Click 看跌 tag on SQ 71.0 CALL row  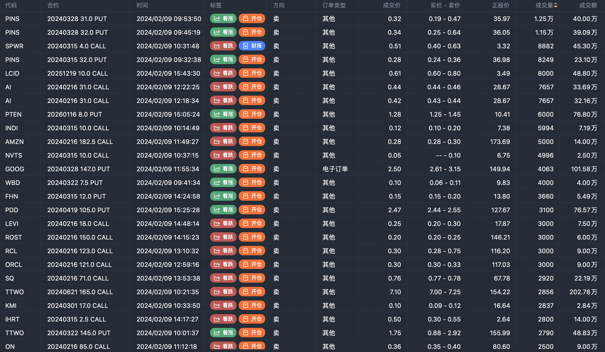[x=223, y=278]
